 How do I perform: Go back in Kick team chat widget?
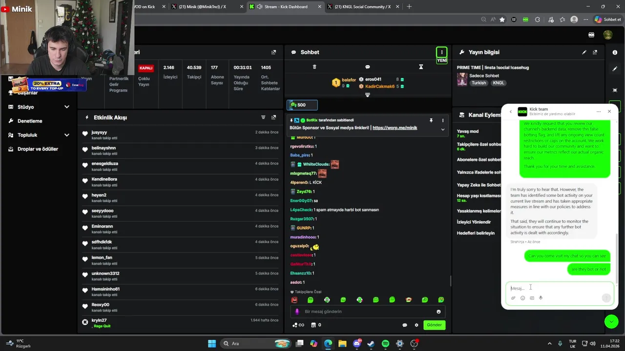click(511, 112)
